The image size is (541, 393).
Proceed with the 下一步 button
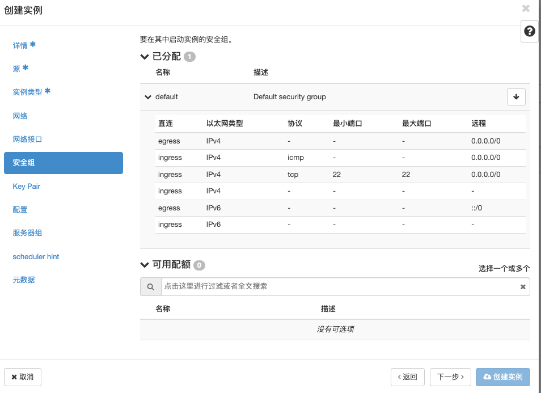450,377
